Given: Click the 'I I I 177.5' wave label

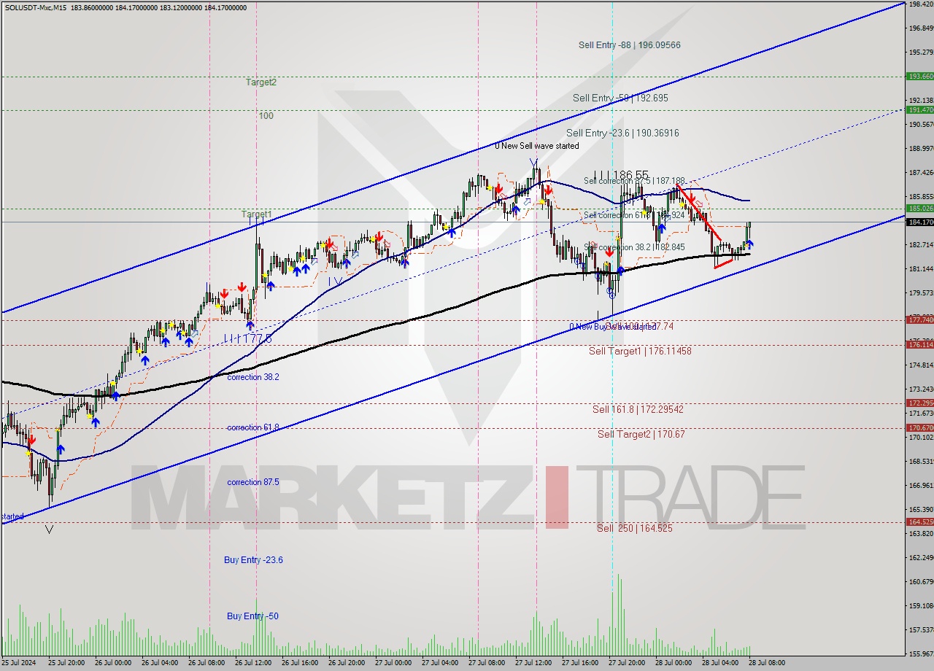Looking at the screenshot, I should (248, 338).
